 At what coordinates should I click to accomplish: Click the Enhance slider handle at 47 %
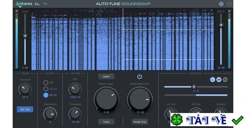194,87
